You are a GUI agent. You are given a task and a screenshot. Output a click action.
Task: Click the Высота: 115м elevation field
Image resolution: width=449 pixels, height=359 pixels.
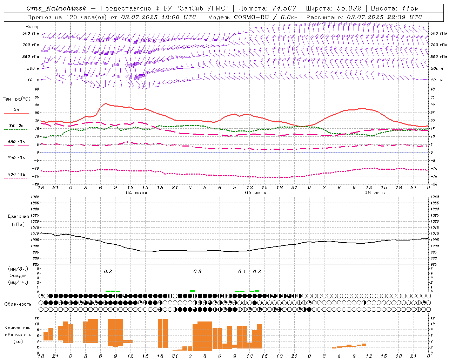coord(395,8)
